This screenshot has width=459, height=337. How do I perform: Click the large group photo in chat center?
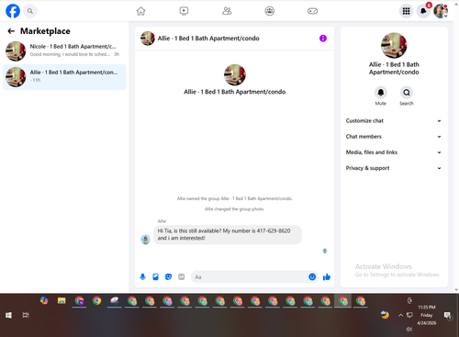(x=235, y=74)
